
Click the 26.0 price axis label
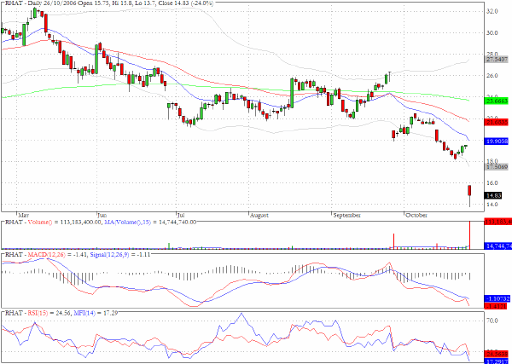pyautogui.click(x=492, y=76)
